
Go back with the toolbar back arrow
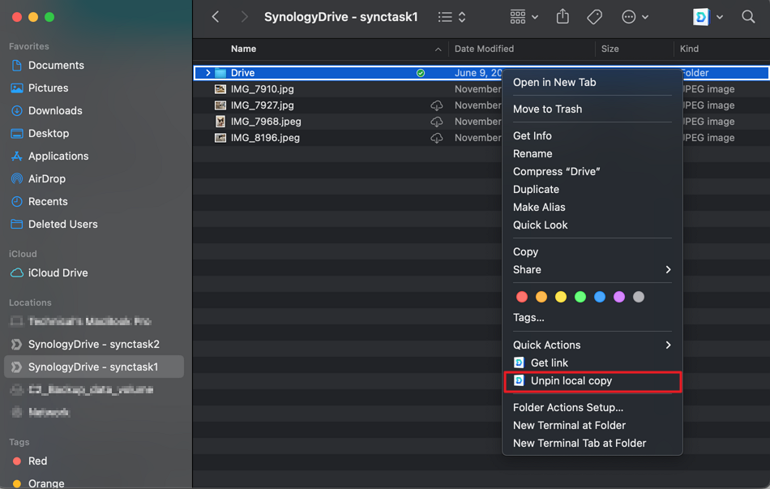click(216, 17)
